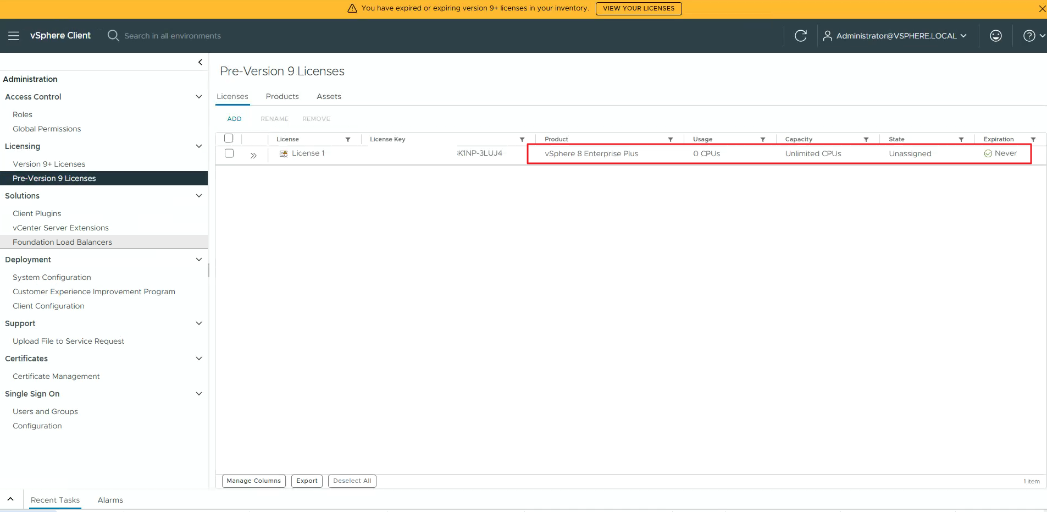Open Single Sign On Configuration
This screenshot has height=512, width=1047.
37,426
